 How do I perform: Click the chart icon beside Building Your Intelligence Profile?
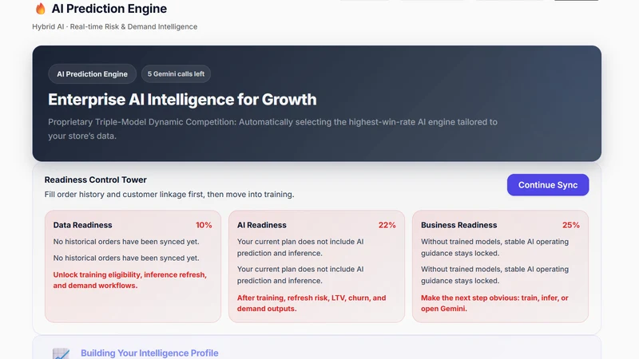pyautogui.click(x=62, y=353)
